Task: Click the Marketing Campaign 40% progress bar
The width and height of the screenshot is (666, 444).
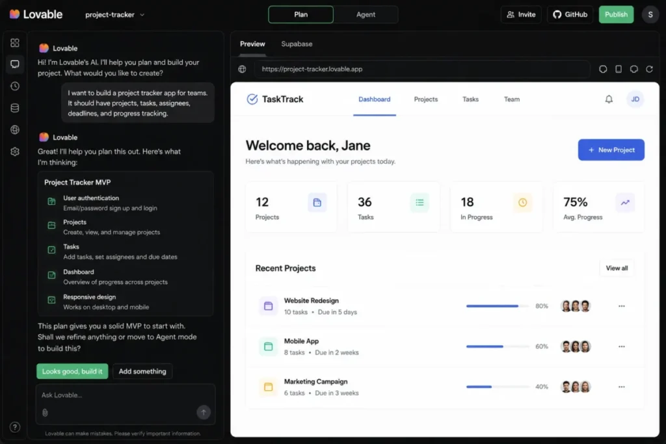Action: (498, 387)
